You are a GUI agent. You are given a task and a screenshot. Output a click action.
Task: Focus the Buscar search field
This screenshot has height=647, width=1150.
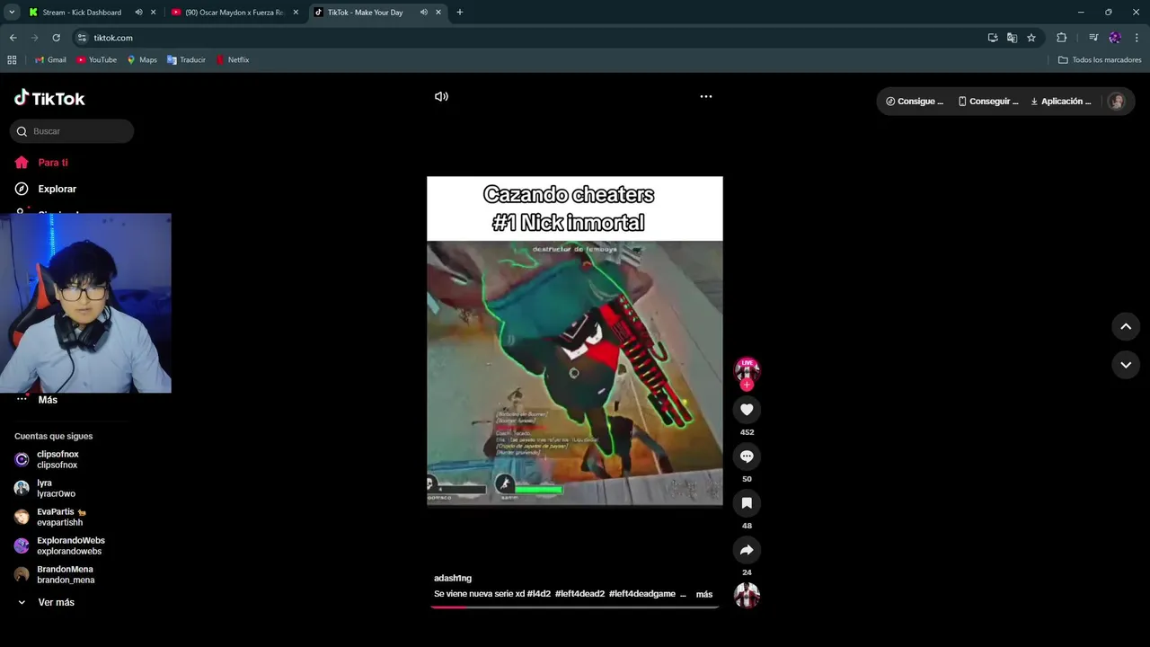72,131
